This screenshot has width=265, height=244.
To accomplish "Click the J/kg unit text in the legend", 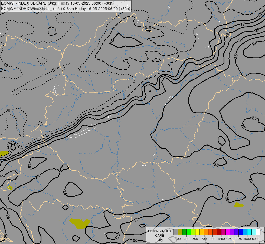I will coord(159,240).
